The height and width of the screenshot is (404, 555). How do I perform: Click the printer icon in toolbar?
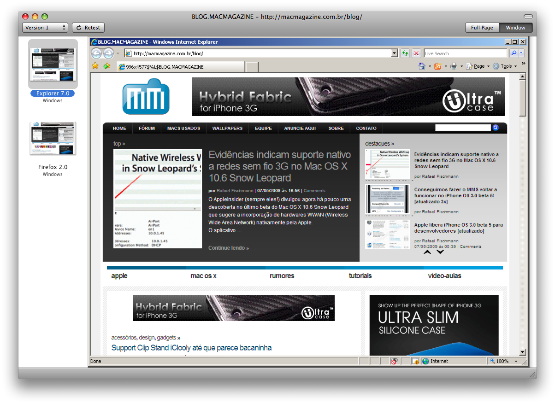tap(454, 66)
